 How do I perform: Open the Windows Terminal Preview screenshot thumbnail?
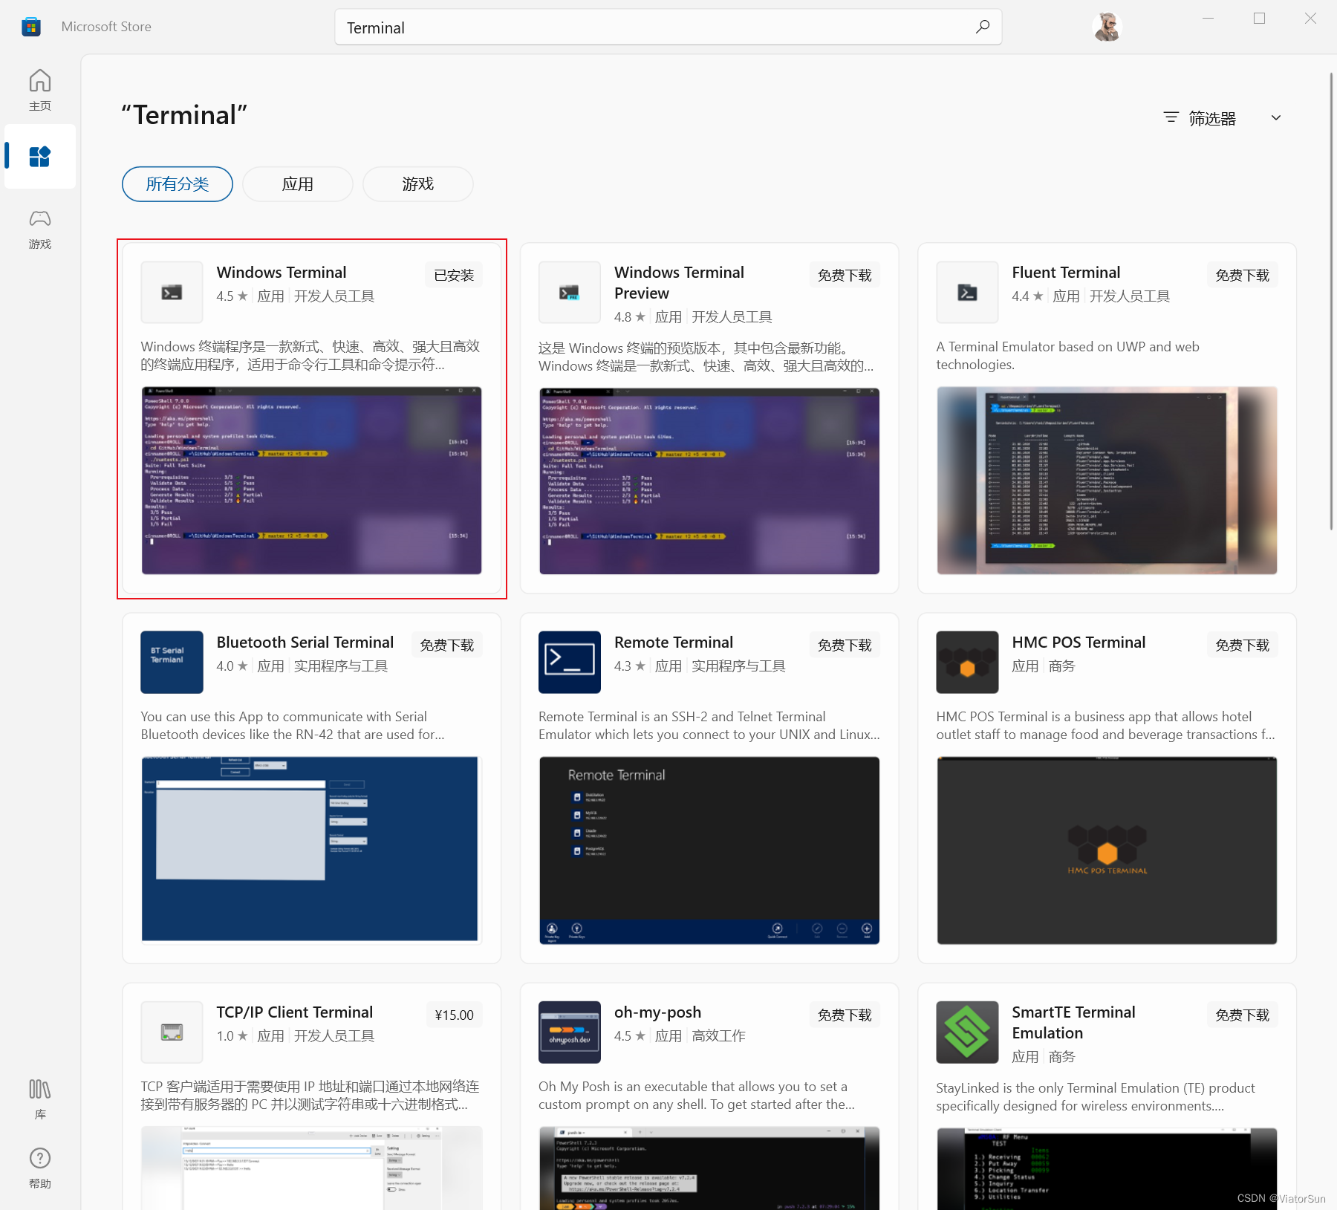coord(709,480)
